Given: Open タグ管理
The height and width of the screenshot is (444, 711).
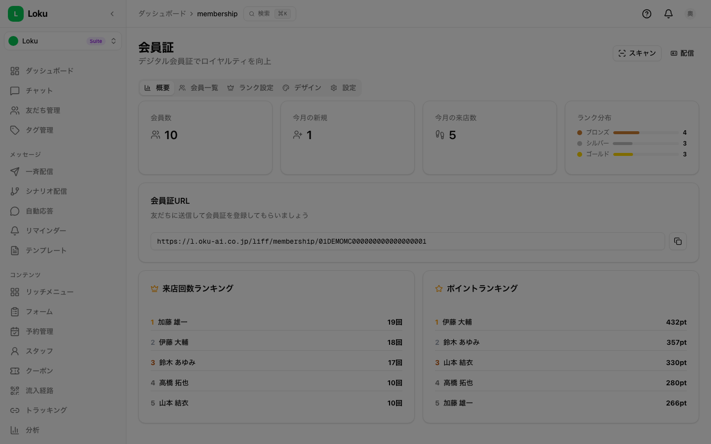Looking at the screenshot, I should [63, 130].
